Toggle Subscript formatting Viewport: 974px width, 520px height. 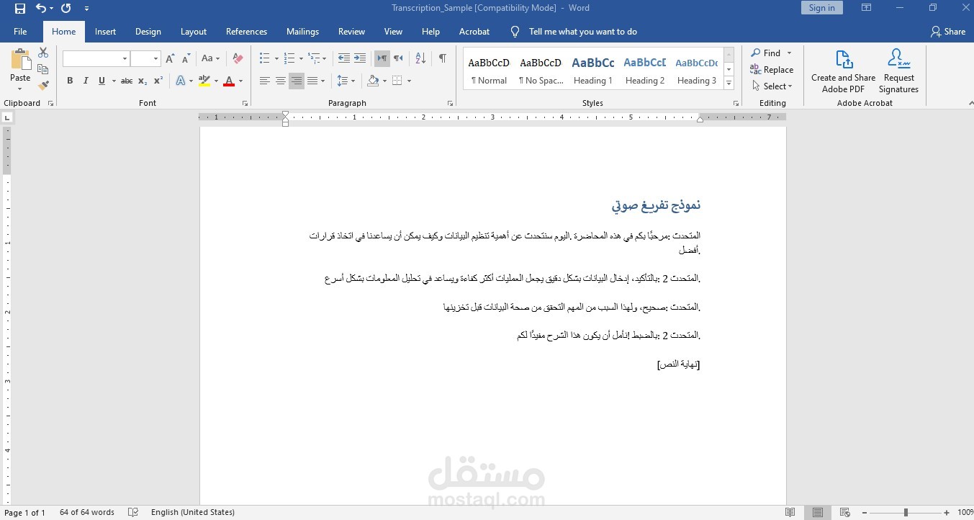(x=143, y=81)
